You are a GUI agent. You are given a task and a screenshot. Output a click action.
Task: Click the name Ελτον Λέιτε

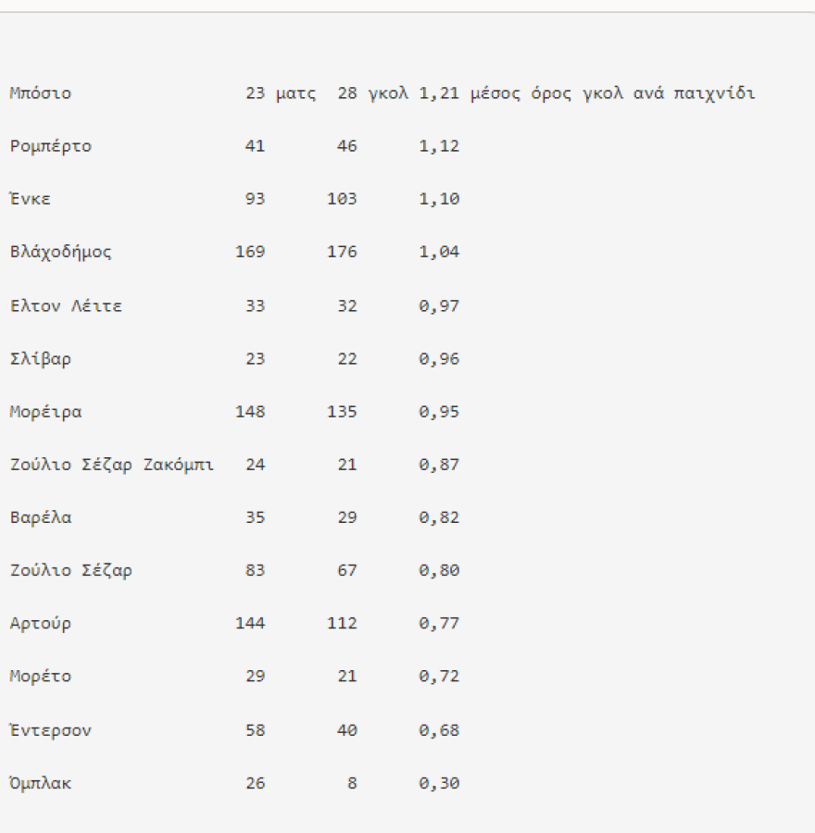tap(66, 305)
